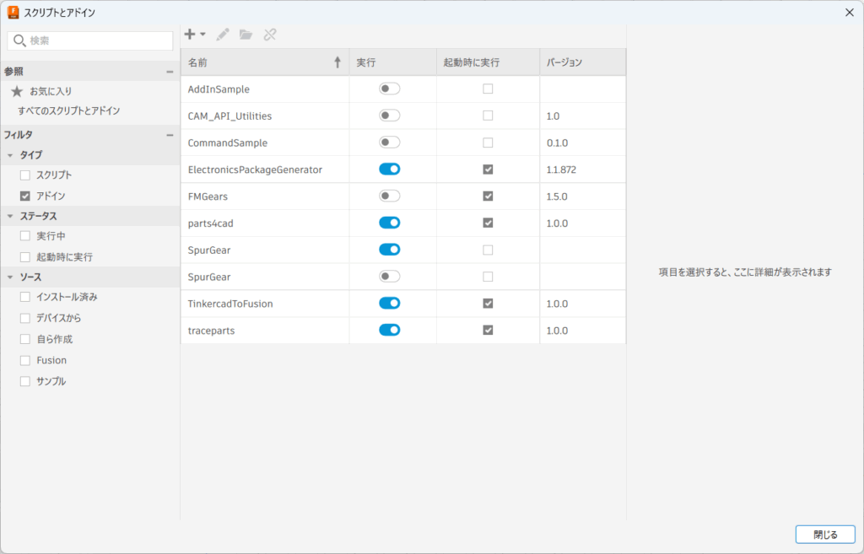Screen dimensions: 864x554
Task: Stop TinkercadToFusion using its run toggle
Action: point(390,304)
